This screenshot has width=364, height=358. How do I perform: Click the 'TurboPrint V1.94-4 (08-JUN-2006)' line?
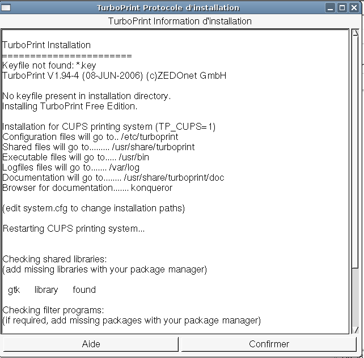pos(114,76)
